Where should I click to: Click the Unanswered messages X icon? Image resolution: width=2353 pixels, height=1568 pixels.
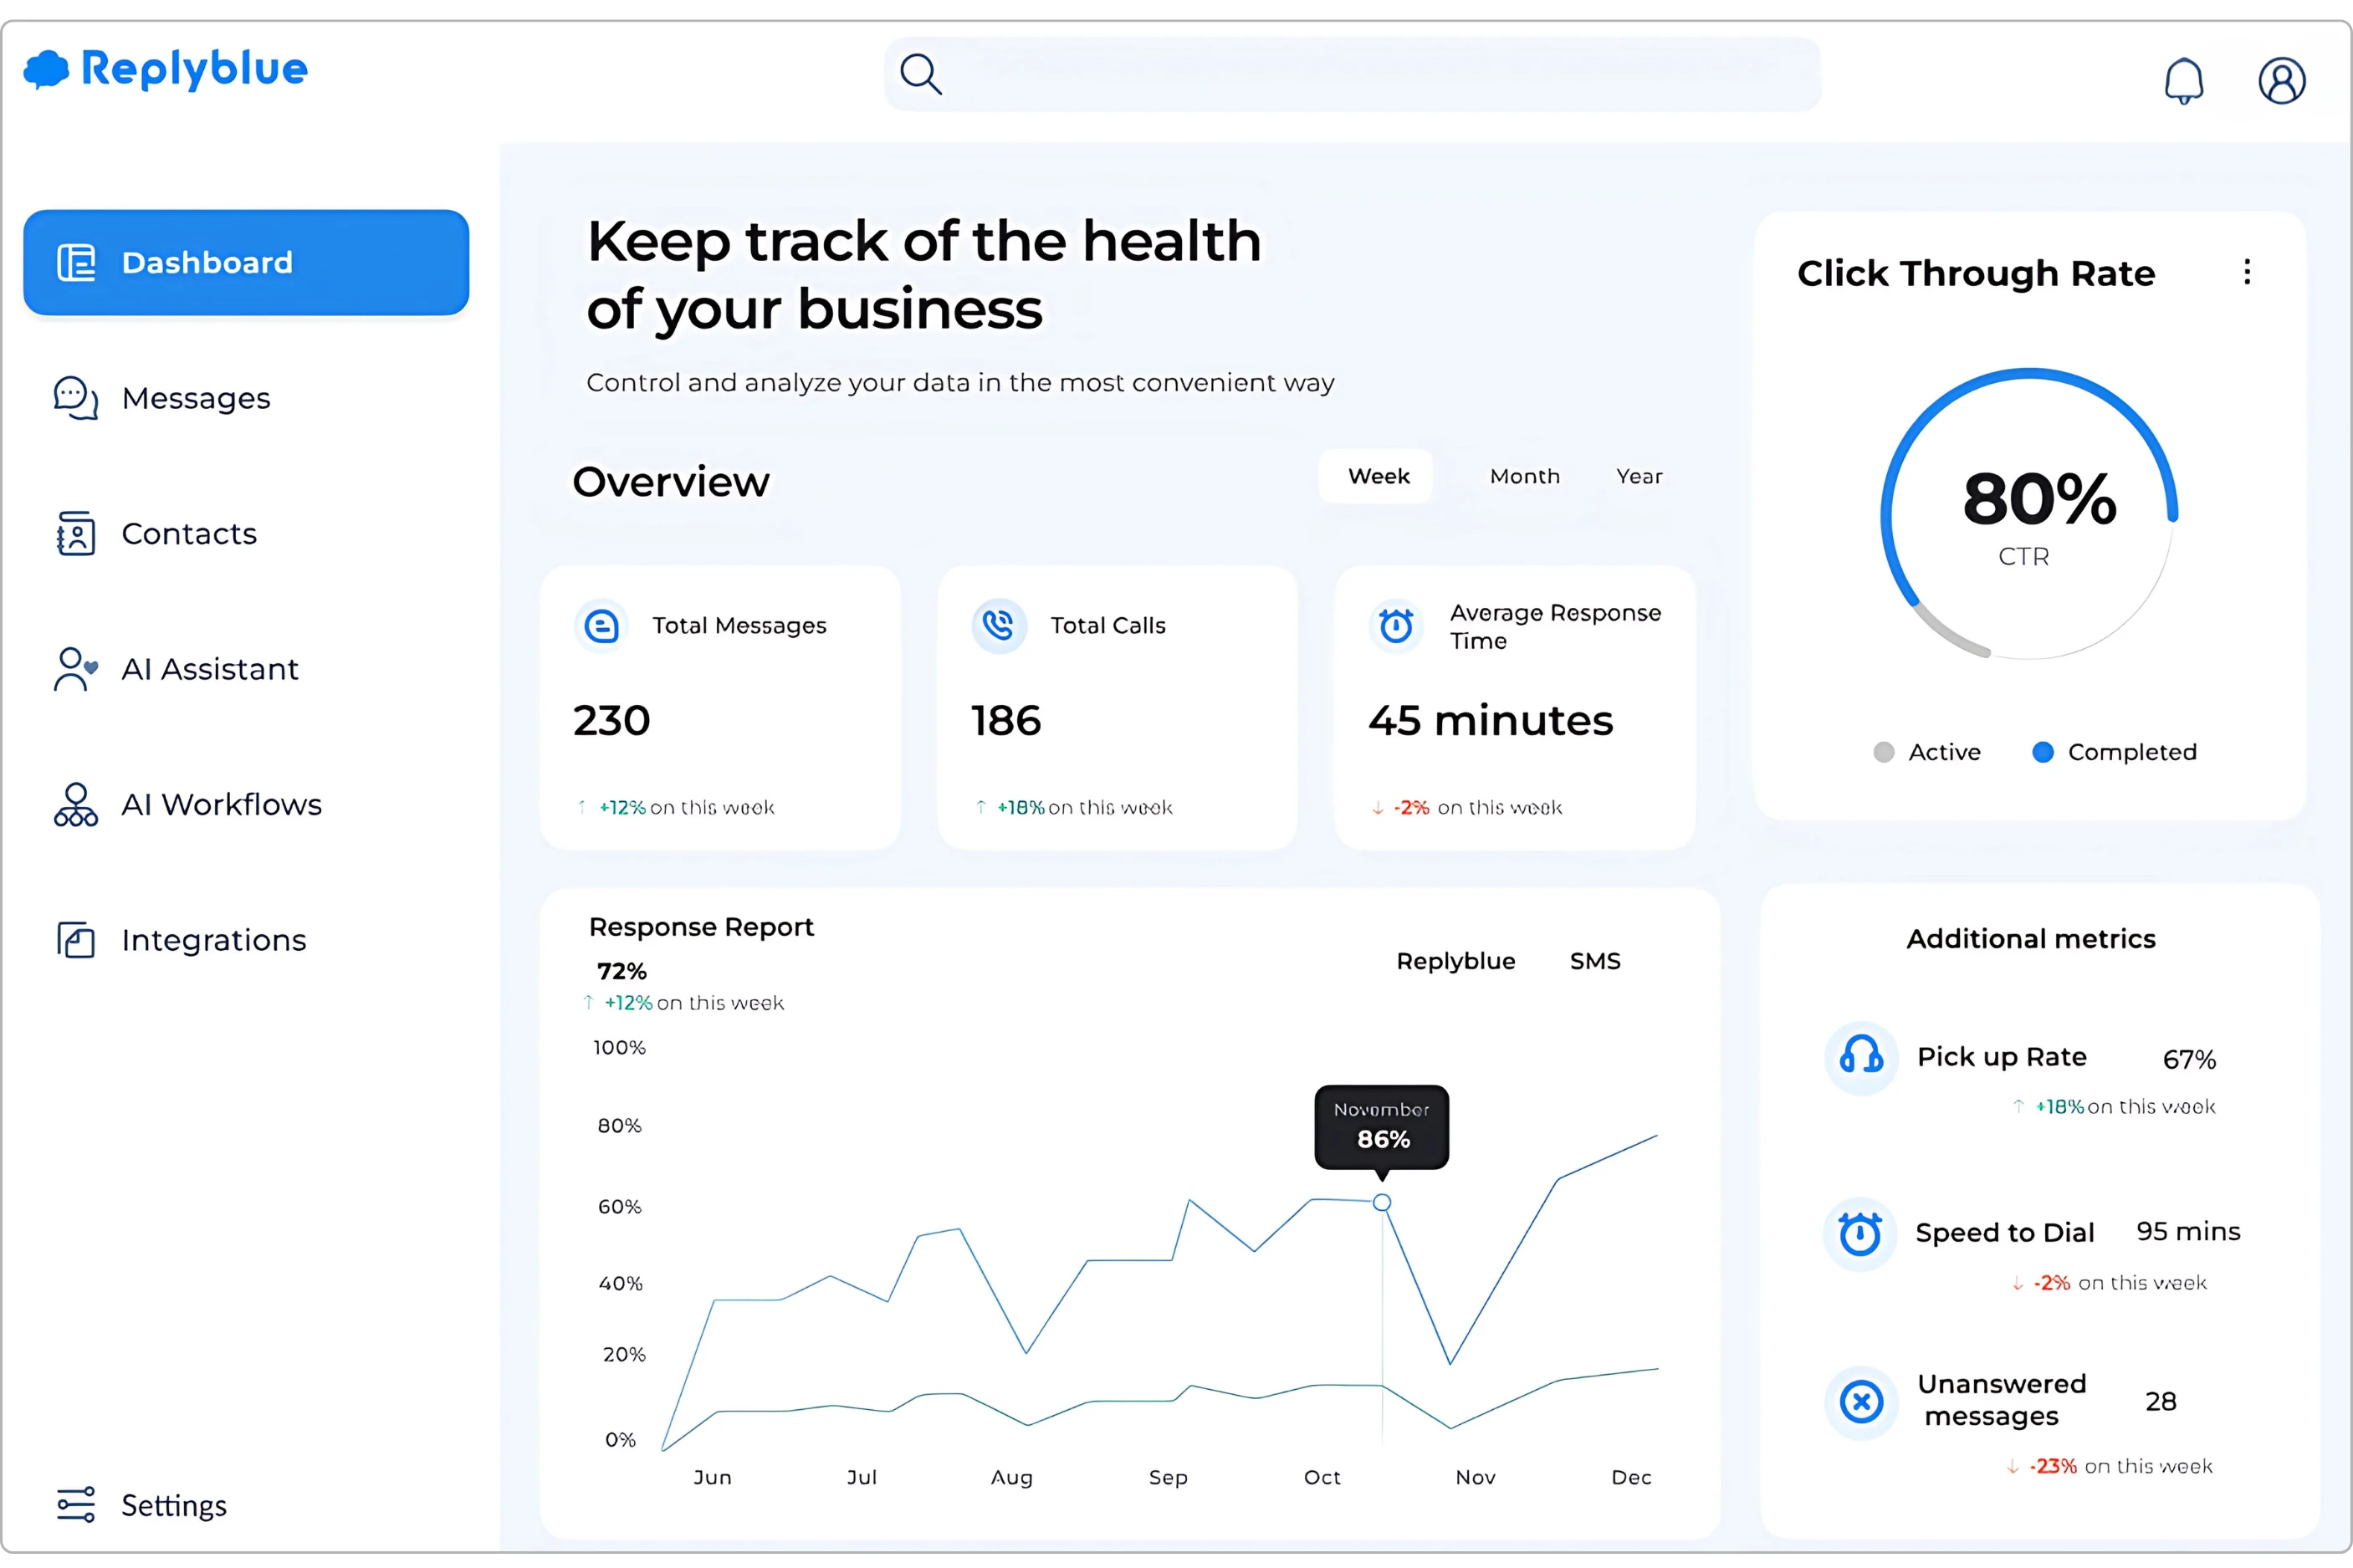(x=1860, y=1401)
